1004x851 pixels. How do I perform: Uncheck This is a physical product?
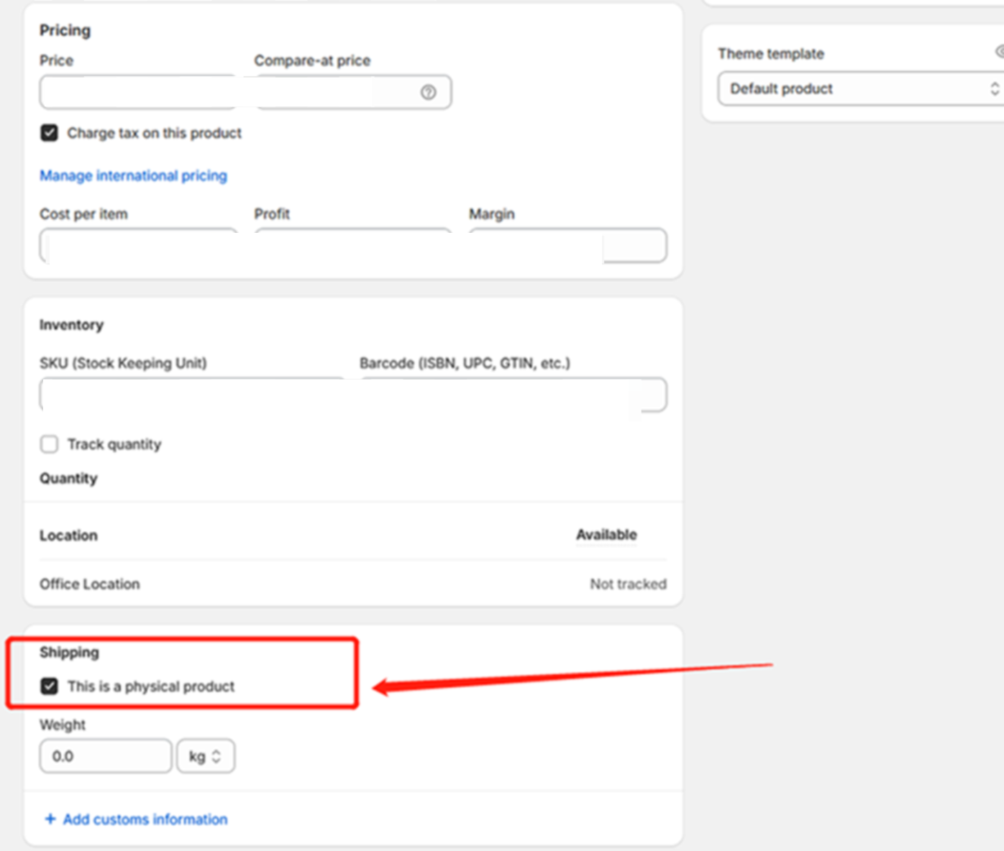(x=49, y=686)
